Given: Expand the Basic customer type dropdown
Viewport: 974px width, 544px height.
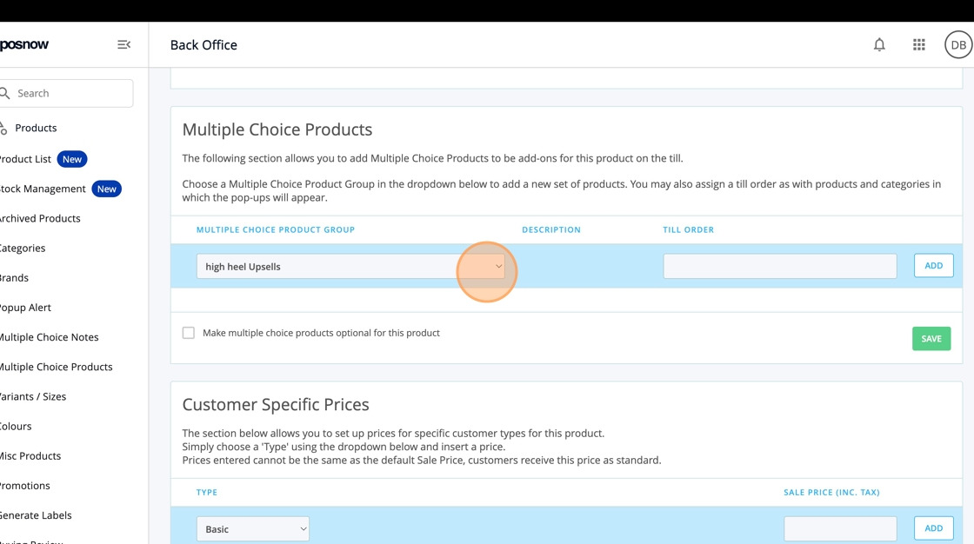Looking at the screenshot, I should pyautogui.click(x=252, y=528).
